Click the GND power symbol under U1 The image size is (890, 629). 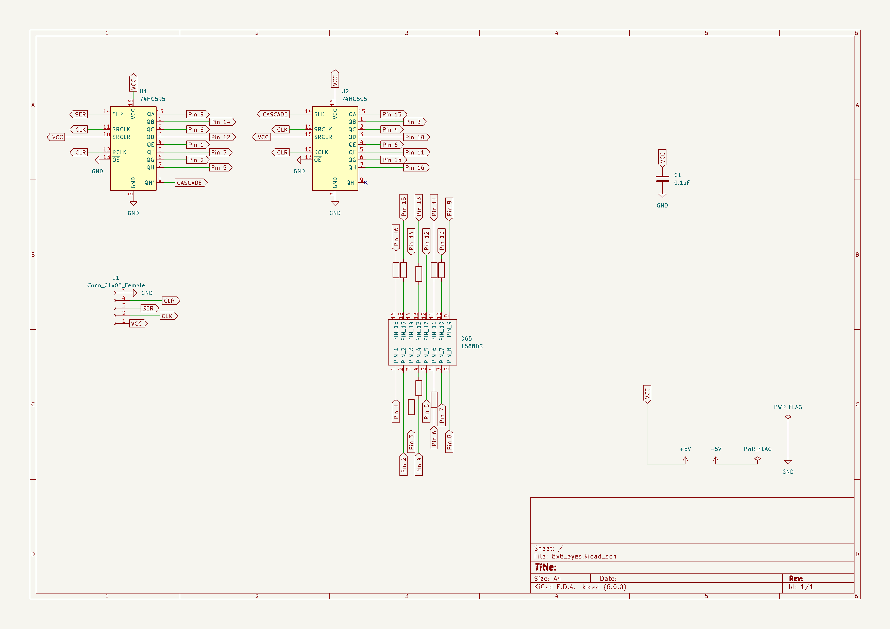coord(133,204)
